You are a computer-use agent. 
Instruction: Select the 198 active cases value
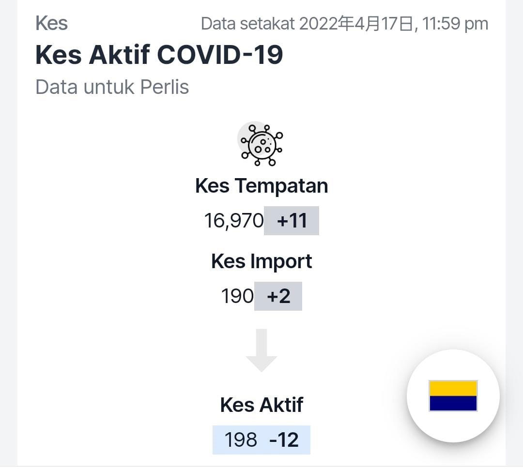pos(241,440)
